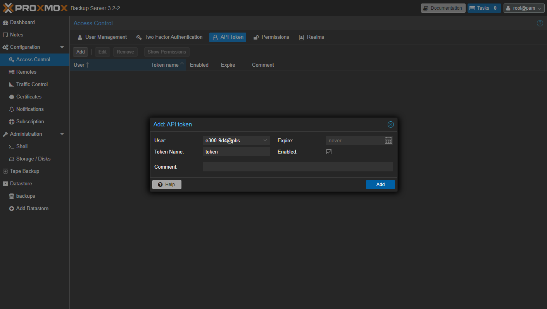547x309 pixels.
Task: Open Dashboard in the sidebar
Action: (35, 22)
